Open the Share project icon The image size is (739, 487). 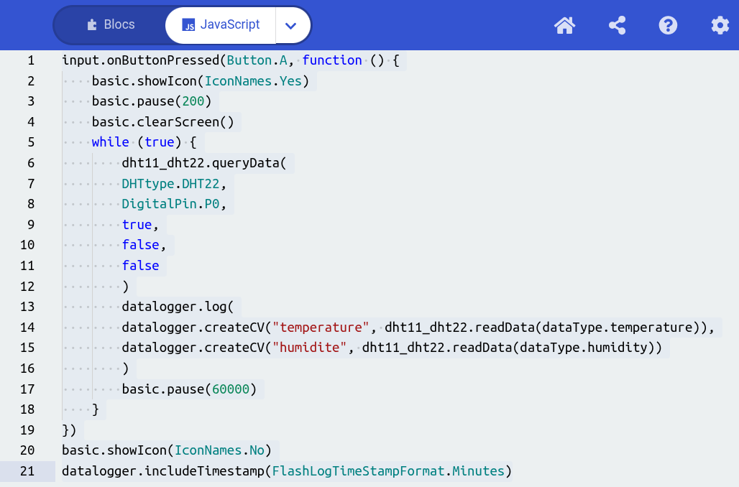coord(617,26)
